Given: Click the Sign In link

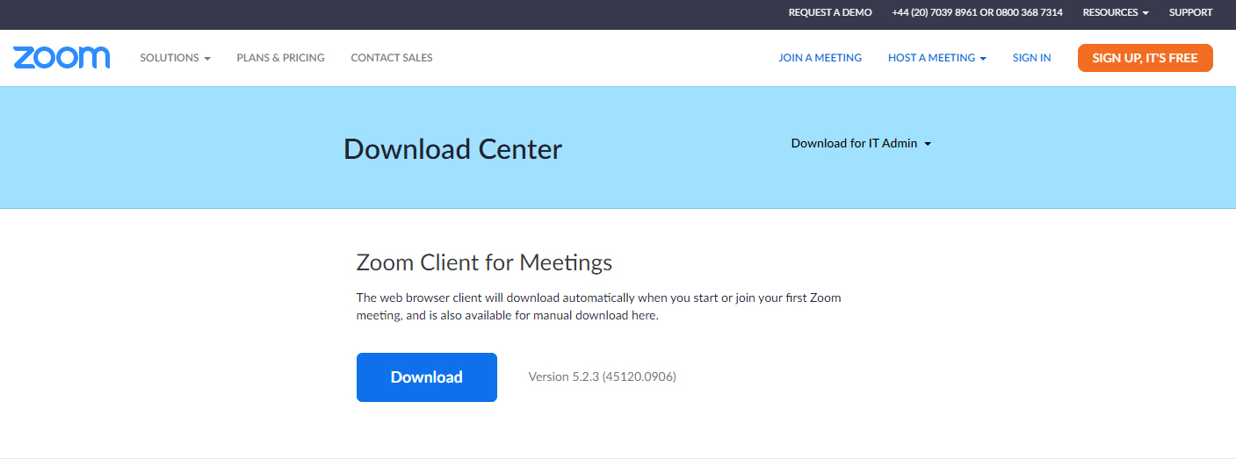Looking at the screenshot, I should tap(1031, 58).
